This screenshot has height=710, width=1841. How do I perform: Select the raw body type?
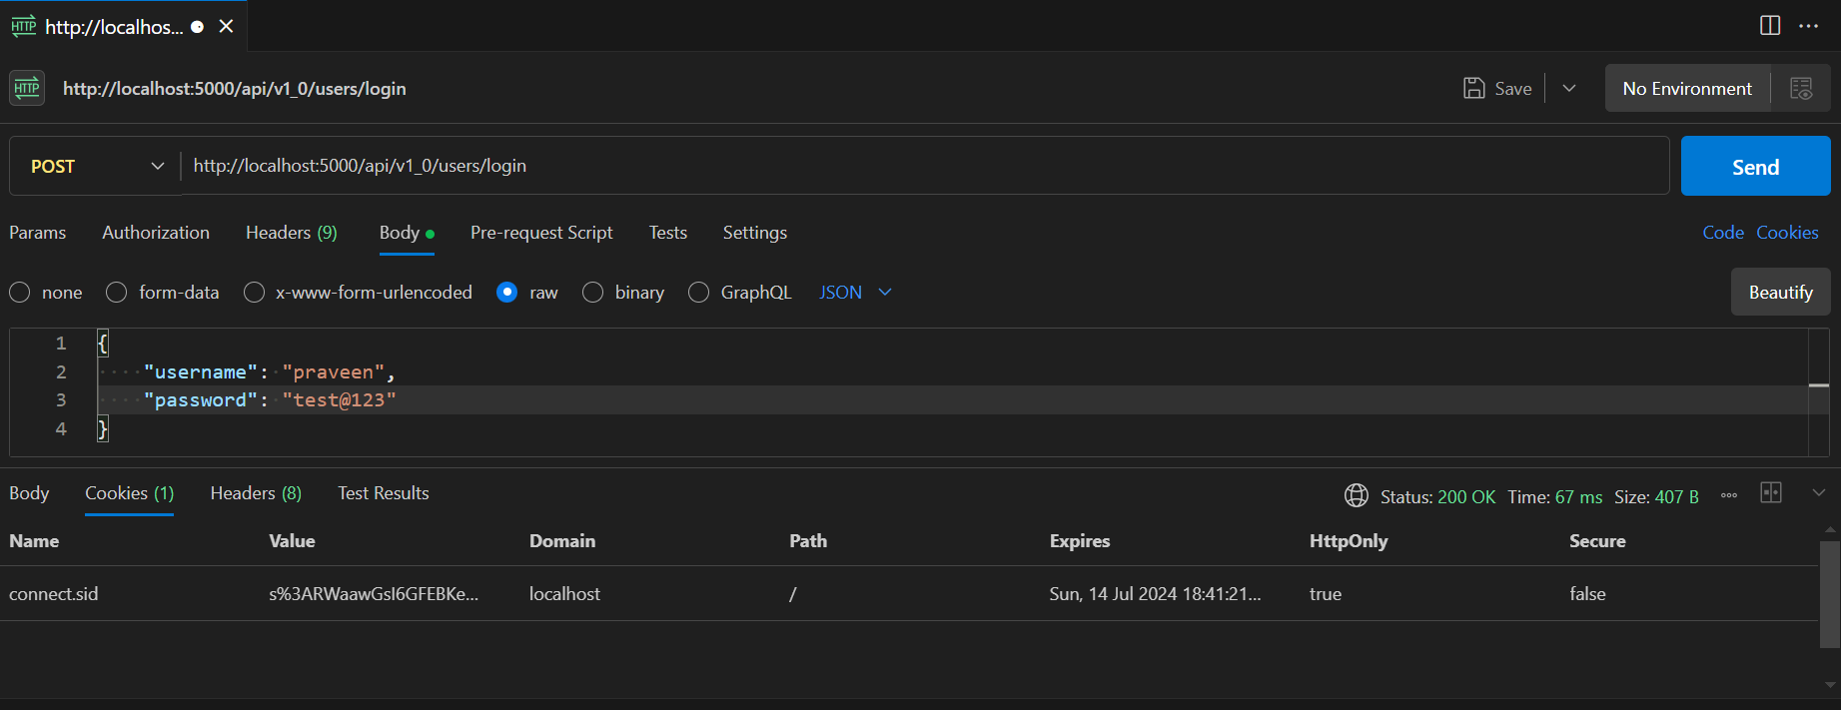pos(527,293)
